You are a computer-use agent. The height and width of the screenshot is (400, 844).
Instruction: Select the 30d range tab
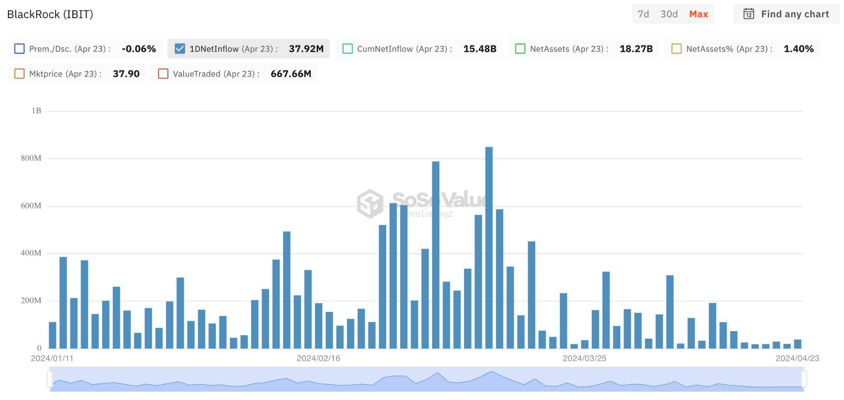pyautogui.click(x=669, y=14)
